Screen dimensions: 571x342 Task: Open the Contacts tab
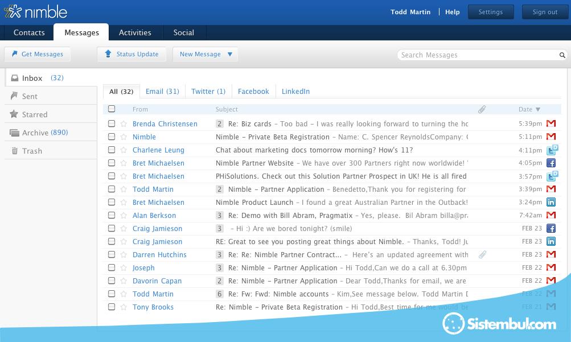click(x=29, y=33)
